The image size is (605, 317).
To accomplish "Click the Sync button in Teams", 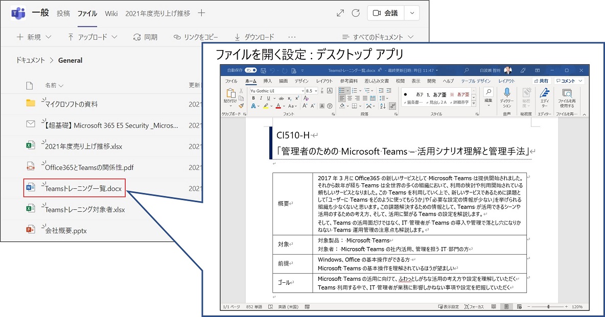I will tap(145, 37).
